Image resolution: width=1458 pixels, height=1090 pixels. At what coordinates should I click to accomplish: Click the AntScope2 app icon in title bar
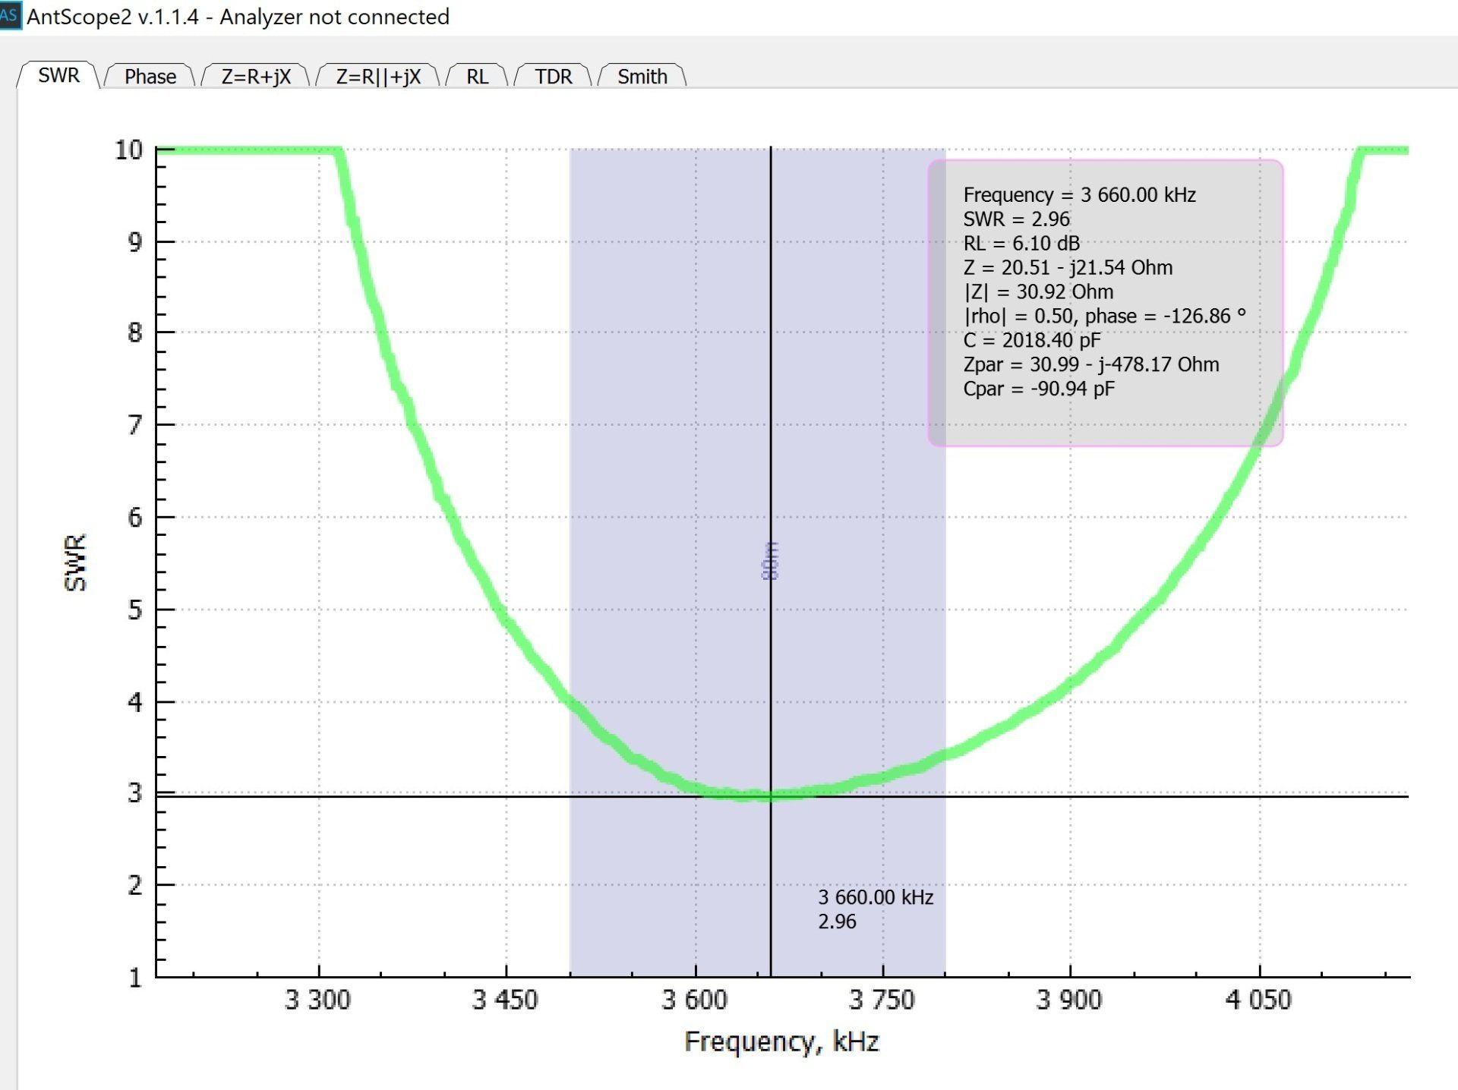10,15
